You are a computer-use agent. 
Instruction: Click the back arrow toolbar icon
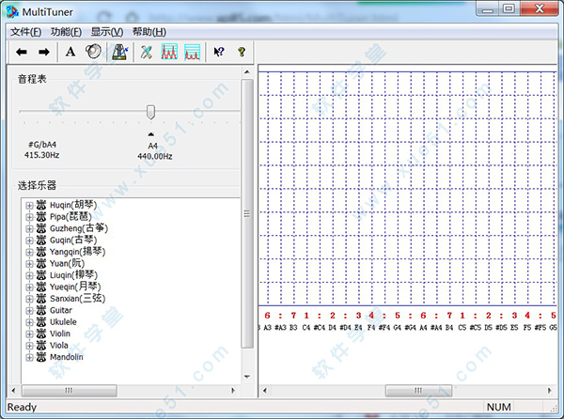[22, 52]
